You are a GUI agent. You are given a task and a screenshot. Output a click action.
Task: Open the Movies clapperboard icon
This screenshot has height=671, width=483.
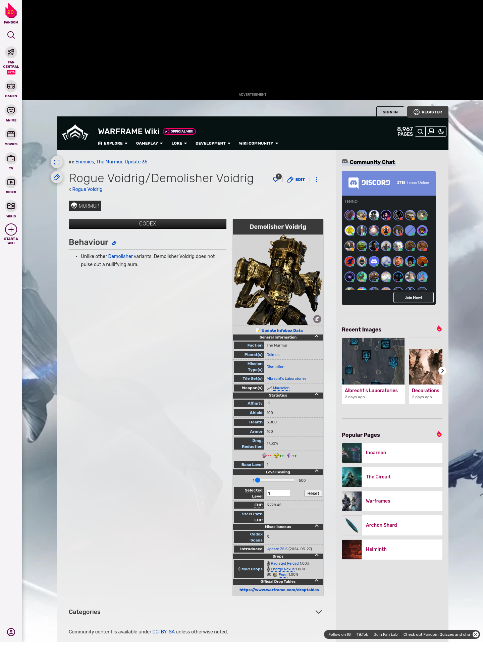[11, 134]
